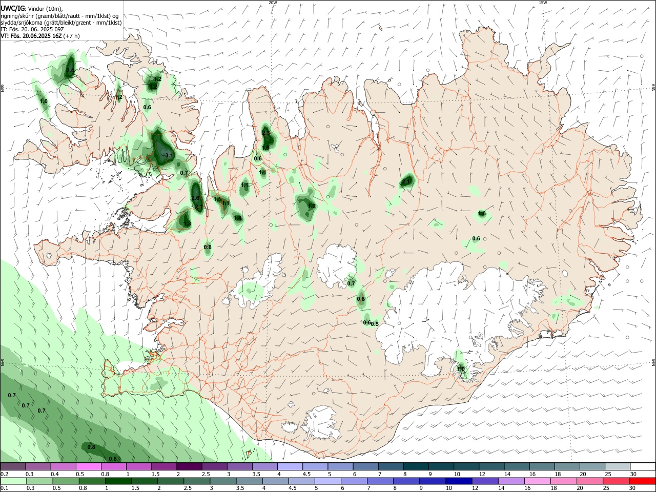
Task: Select the 0.5 precipitation label
Action: point(375,324)
